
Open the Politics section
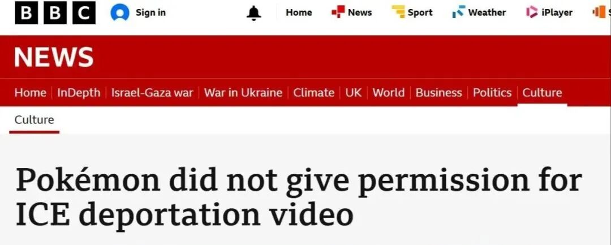pos(492,93)
